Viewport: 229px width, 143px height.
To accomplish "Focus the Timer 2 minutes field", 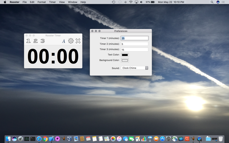I will coord(135,44).
